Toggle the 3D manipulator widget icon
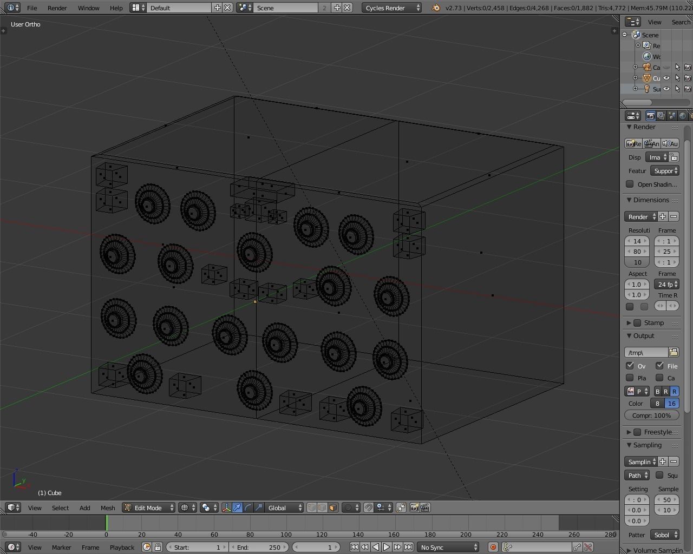Screen dimensions: 693x554 tap(226, 507)
